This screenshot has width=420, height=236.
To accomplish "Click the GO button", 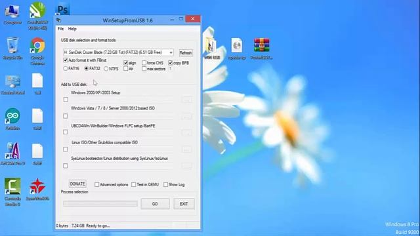I will (155, 204).
